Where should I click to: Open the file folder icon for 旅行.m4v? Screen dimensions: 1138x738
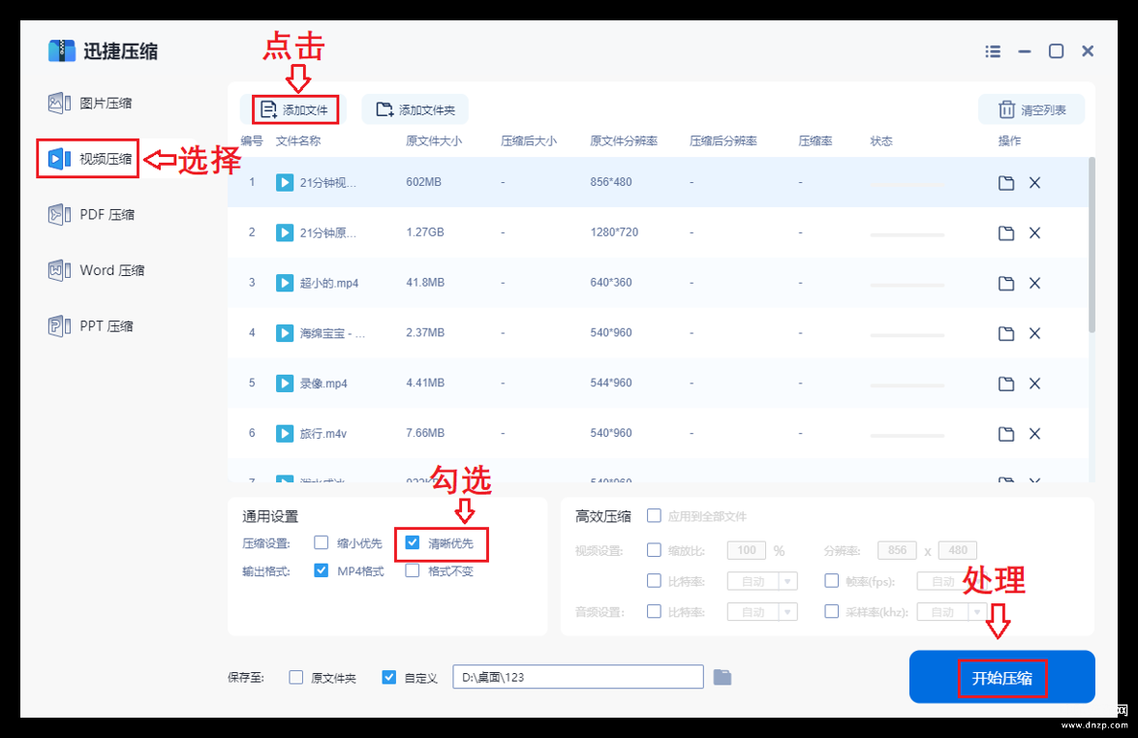pos(1006,434)
